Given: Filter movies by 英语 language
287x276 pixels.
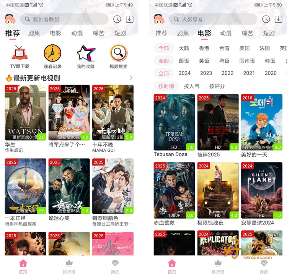Looking at the screenshot, I should 204,61.
